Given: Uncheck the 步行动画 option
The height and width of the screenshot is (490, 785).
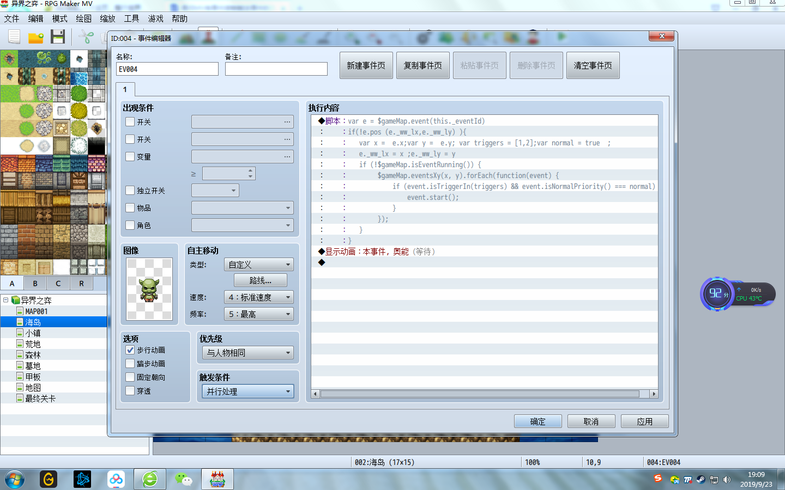Looking at the screenshot, I should (x=130, y=350).
